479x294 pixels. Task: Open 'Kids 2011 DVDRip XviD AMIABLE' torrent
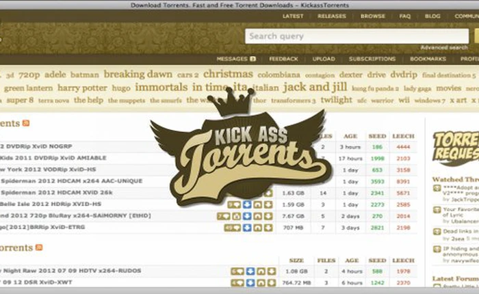53,158
